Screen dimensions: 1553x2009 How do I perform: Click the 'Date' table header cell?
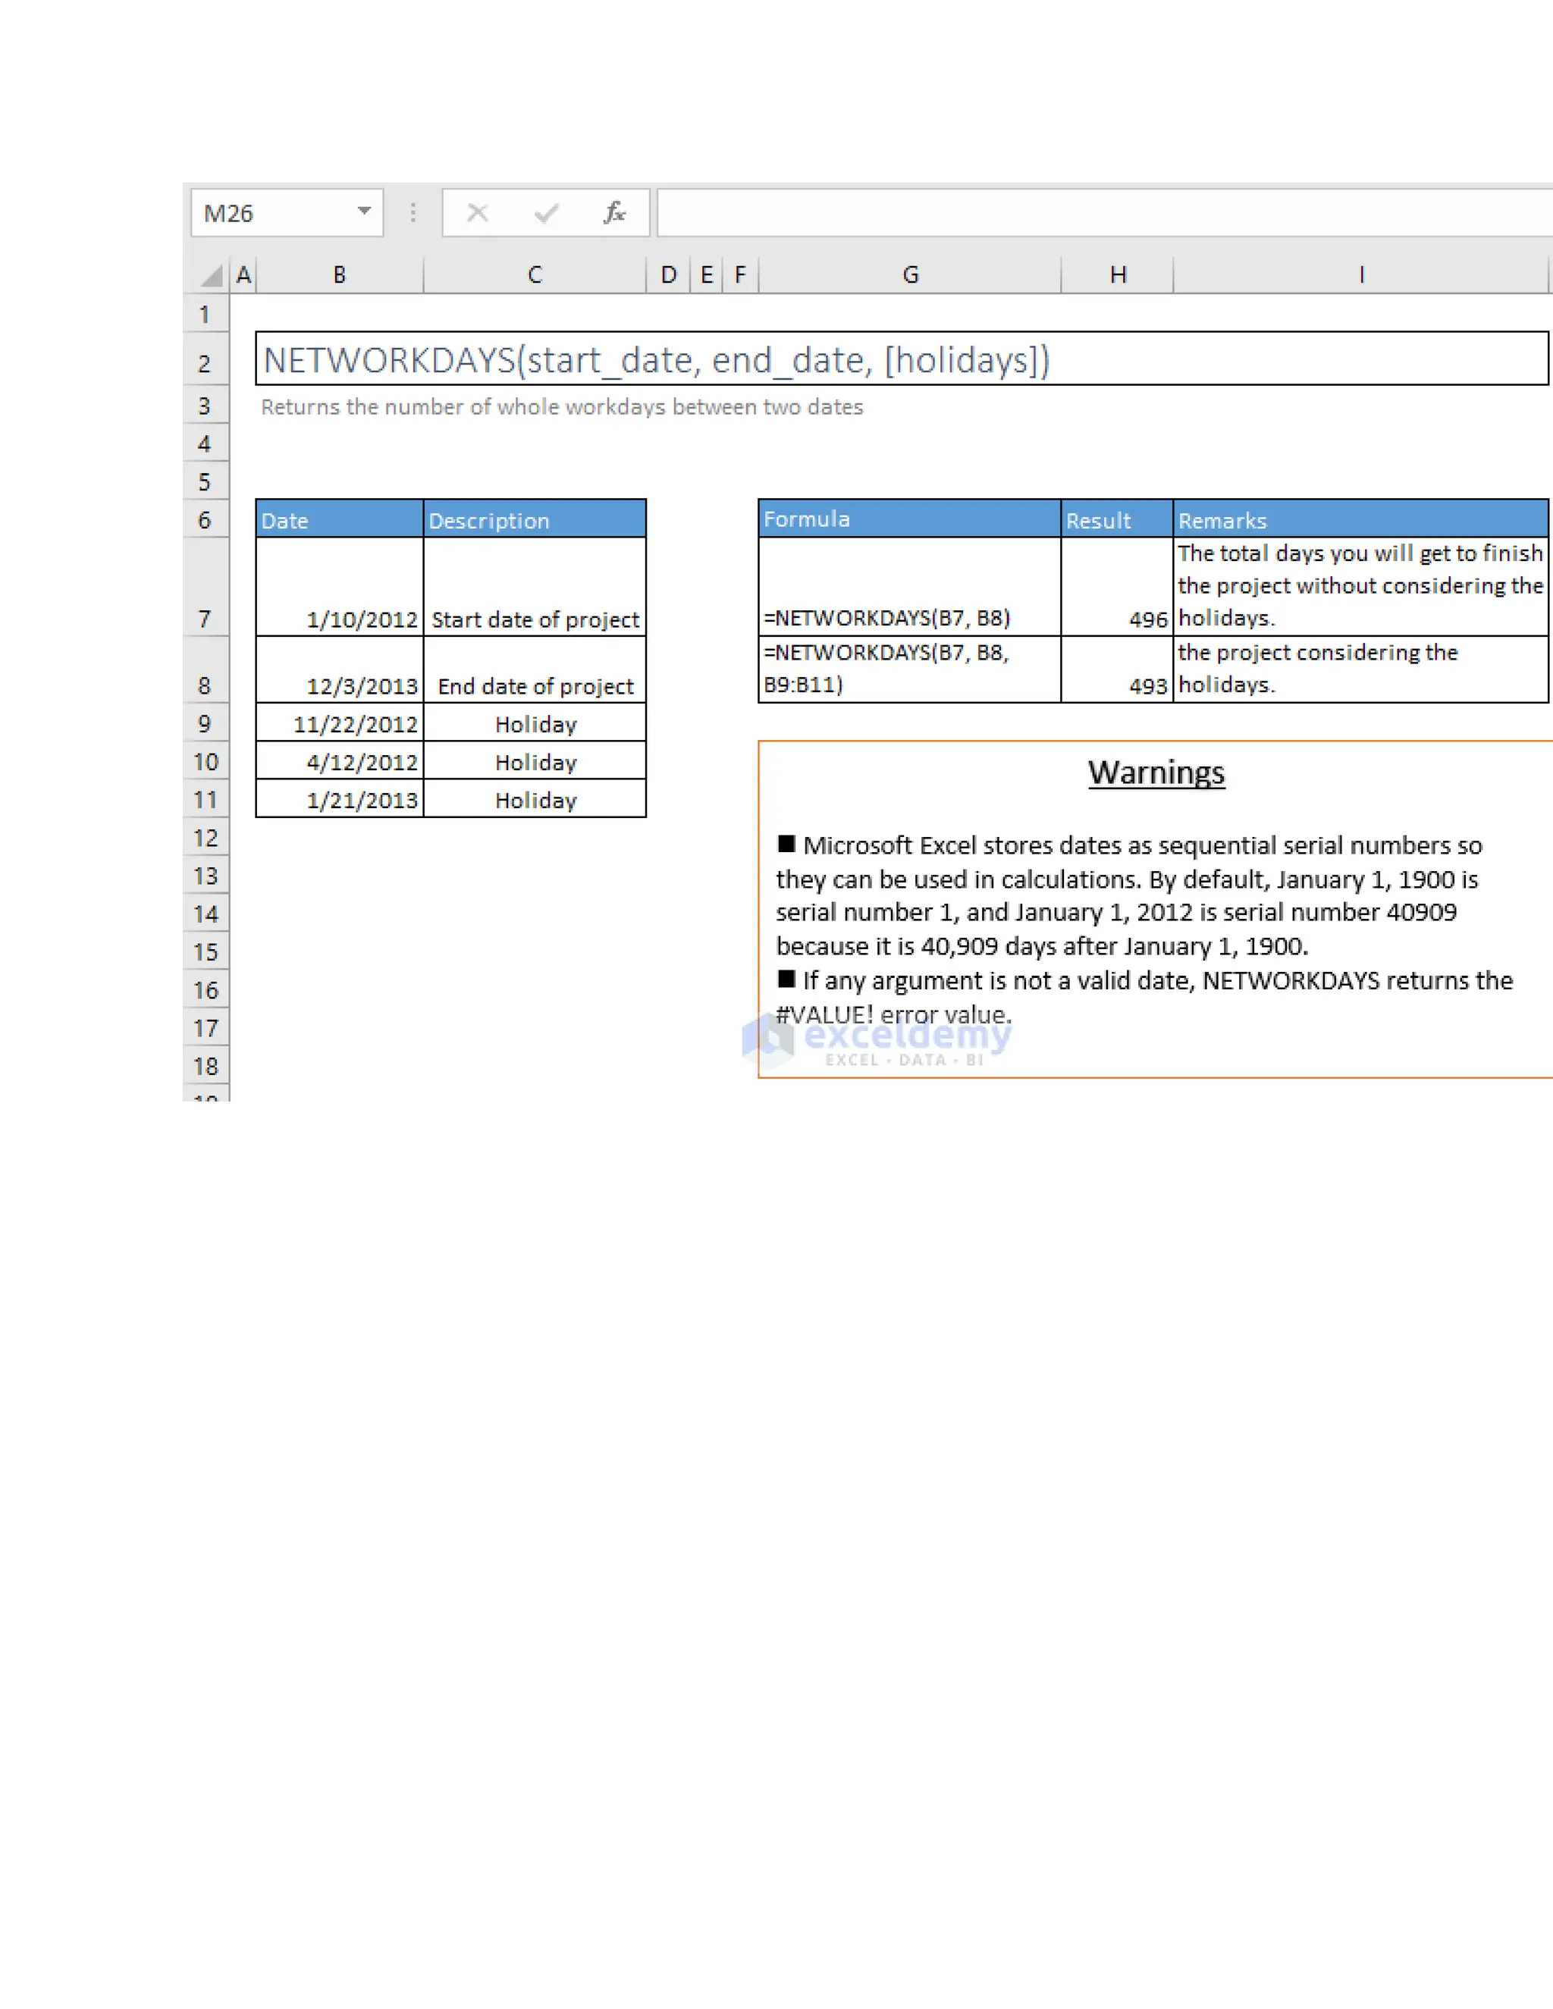coord(340,519)
